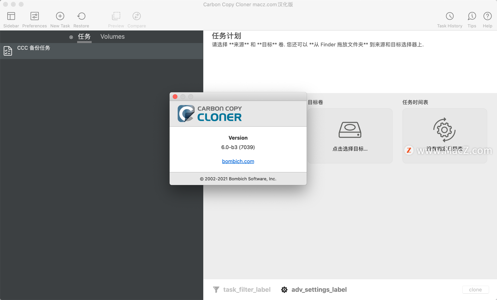Toggle the Sidebar toolbar icon
This screenshot has width=497, height=300.
coord(11,16)
